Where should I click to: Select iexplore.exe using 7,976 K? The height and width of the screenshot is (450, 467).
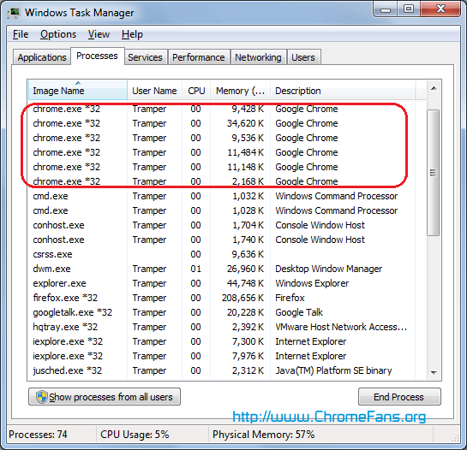coord(221,356)
